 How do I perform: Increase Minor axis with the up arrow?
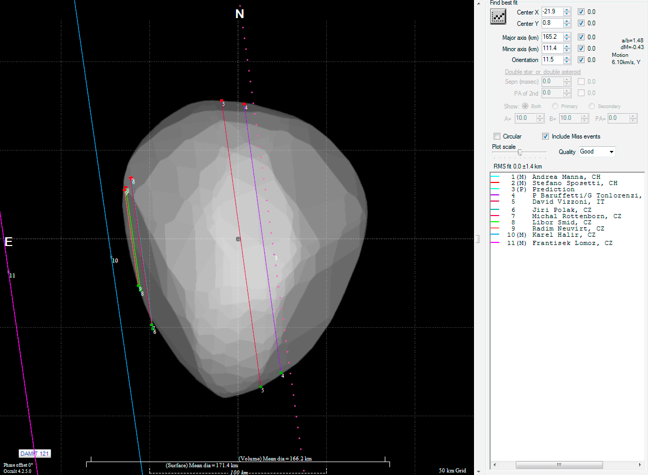click(567, 47)
